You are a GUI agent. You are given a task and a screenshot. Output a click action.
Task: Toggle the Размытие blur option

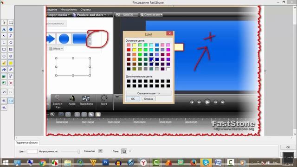(100, 151)
